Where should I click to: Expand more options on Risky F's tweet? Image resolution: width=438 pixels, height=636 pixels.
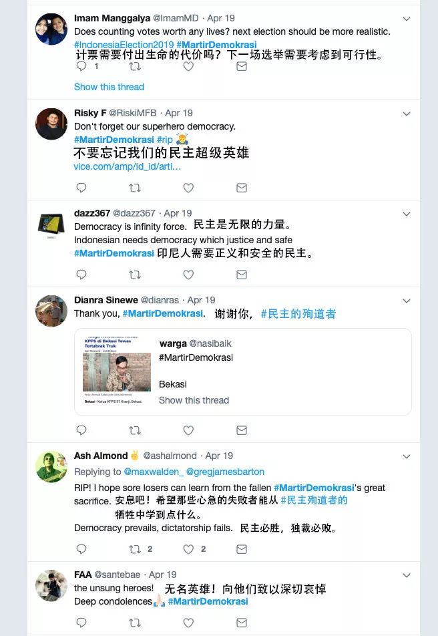pyautogui.click(x=407, y=114)
